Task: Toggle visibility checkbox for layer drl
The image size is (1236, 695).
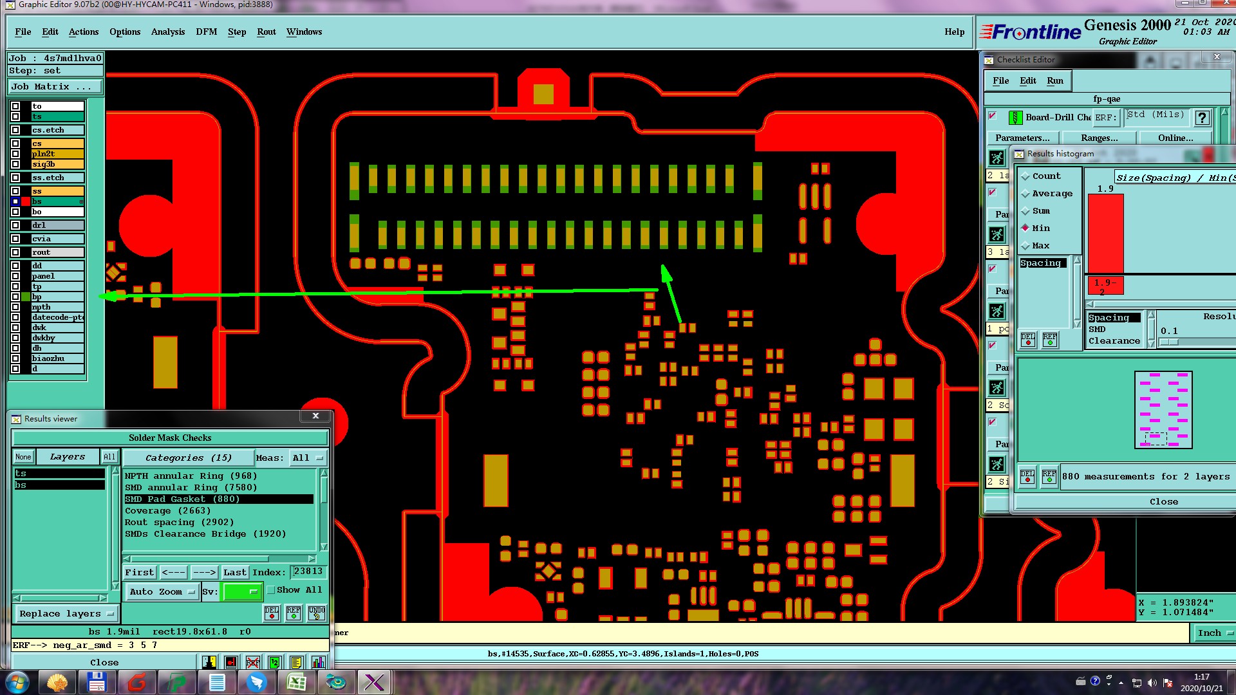Action: click(15, 225)
